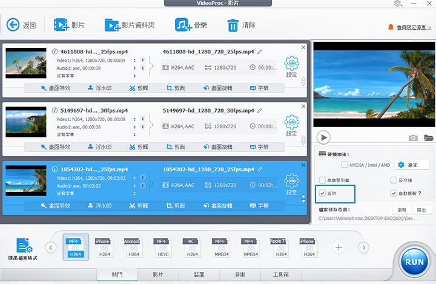
Task: Rename output 5149697-hd_1280_720_30fps.mp4 with pencil
Action: (x=260, y=110)
